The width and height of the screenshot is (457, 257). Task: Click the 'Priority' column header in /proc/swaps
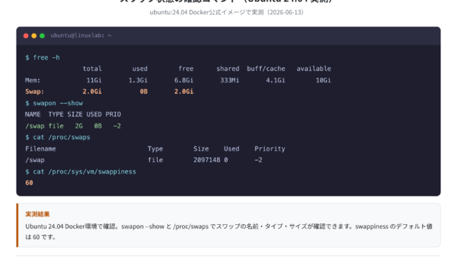pyautogui.click(x=270, y=149)
